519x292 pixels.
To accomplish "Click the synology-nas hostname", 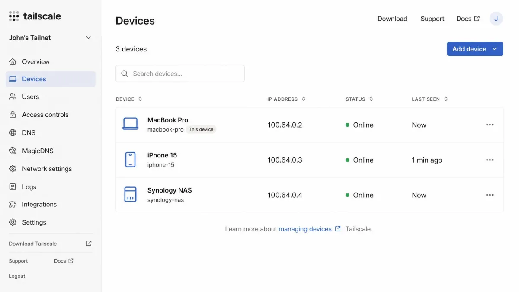I will point(166,200).
